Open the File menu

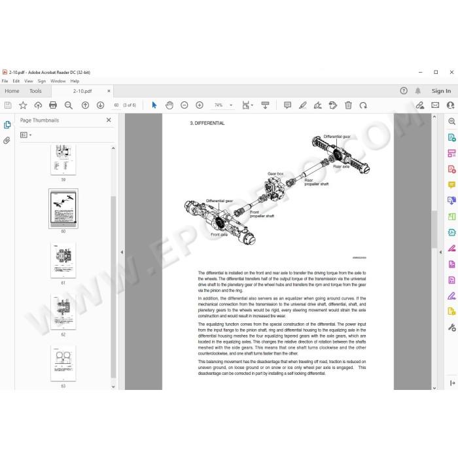[5, 81]
